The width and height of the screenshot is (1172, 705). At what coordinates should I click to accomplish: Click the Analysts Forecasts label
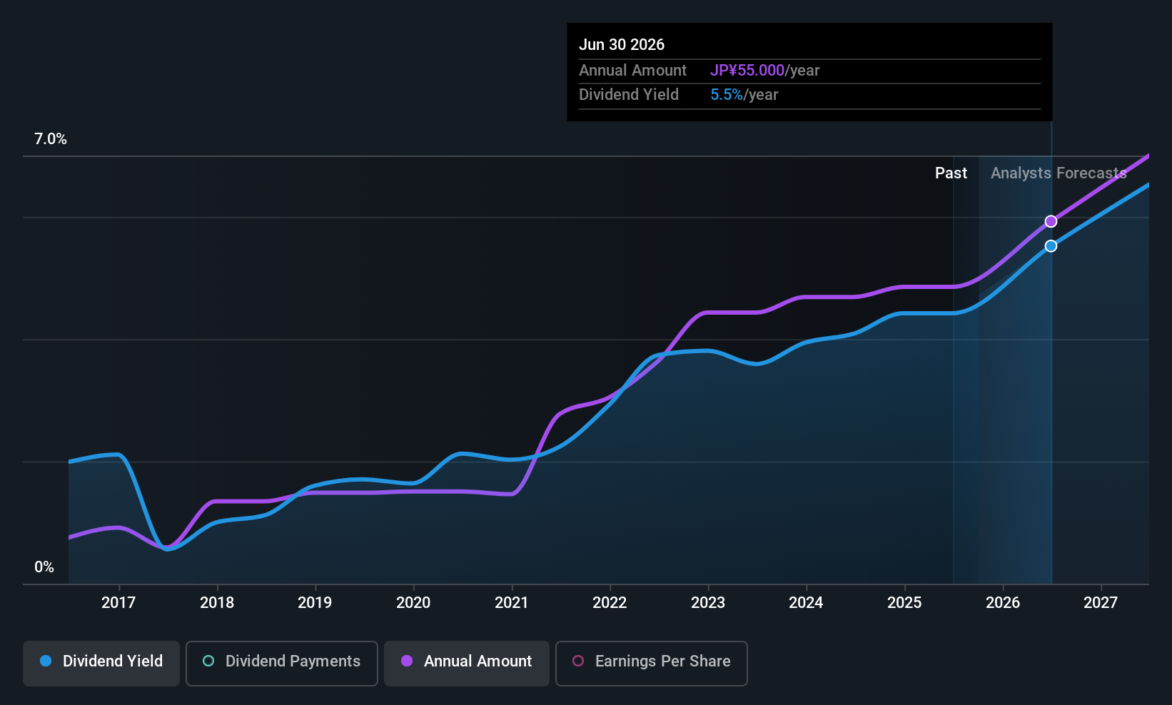pos(1059,173)
